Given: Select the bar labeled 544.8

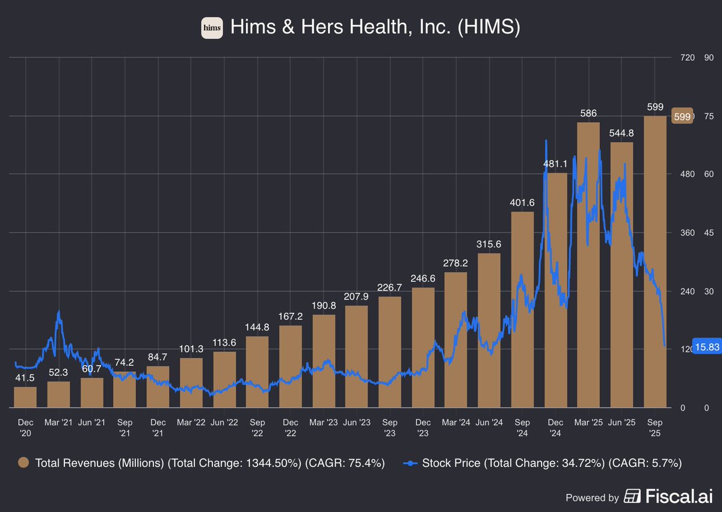Looking at the screenshot, I should (622, 276).
